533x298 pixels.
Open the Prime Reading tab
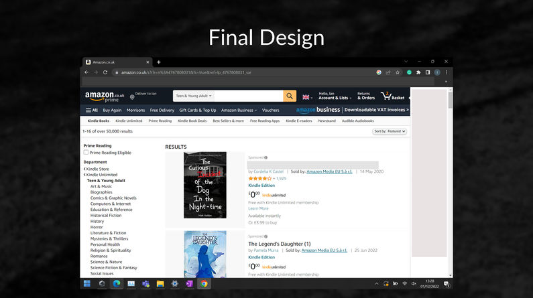pos(160,121)
